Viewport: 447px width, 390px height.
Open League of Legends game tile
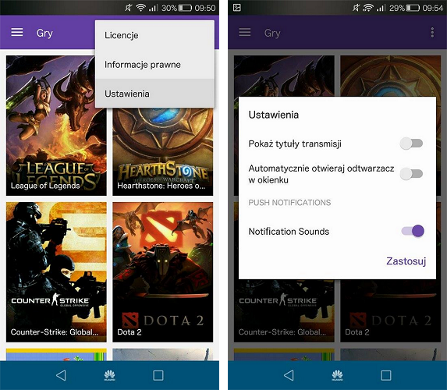56,126
